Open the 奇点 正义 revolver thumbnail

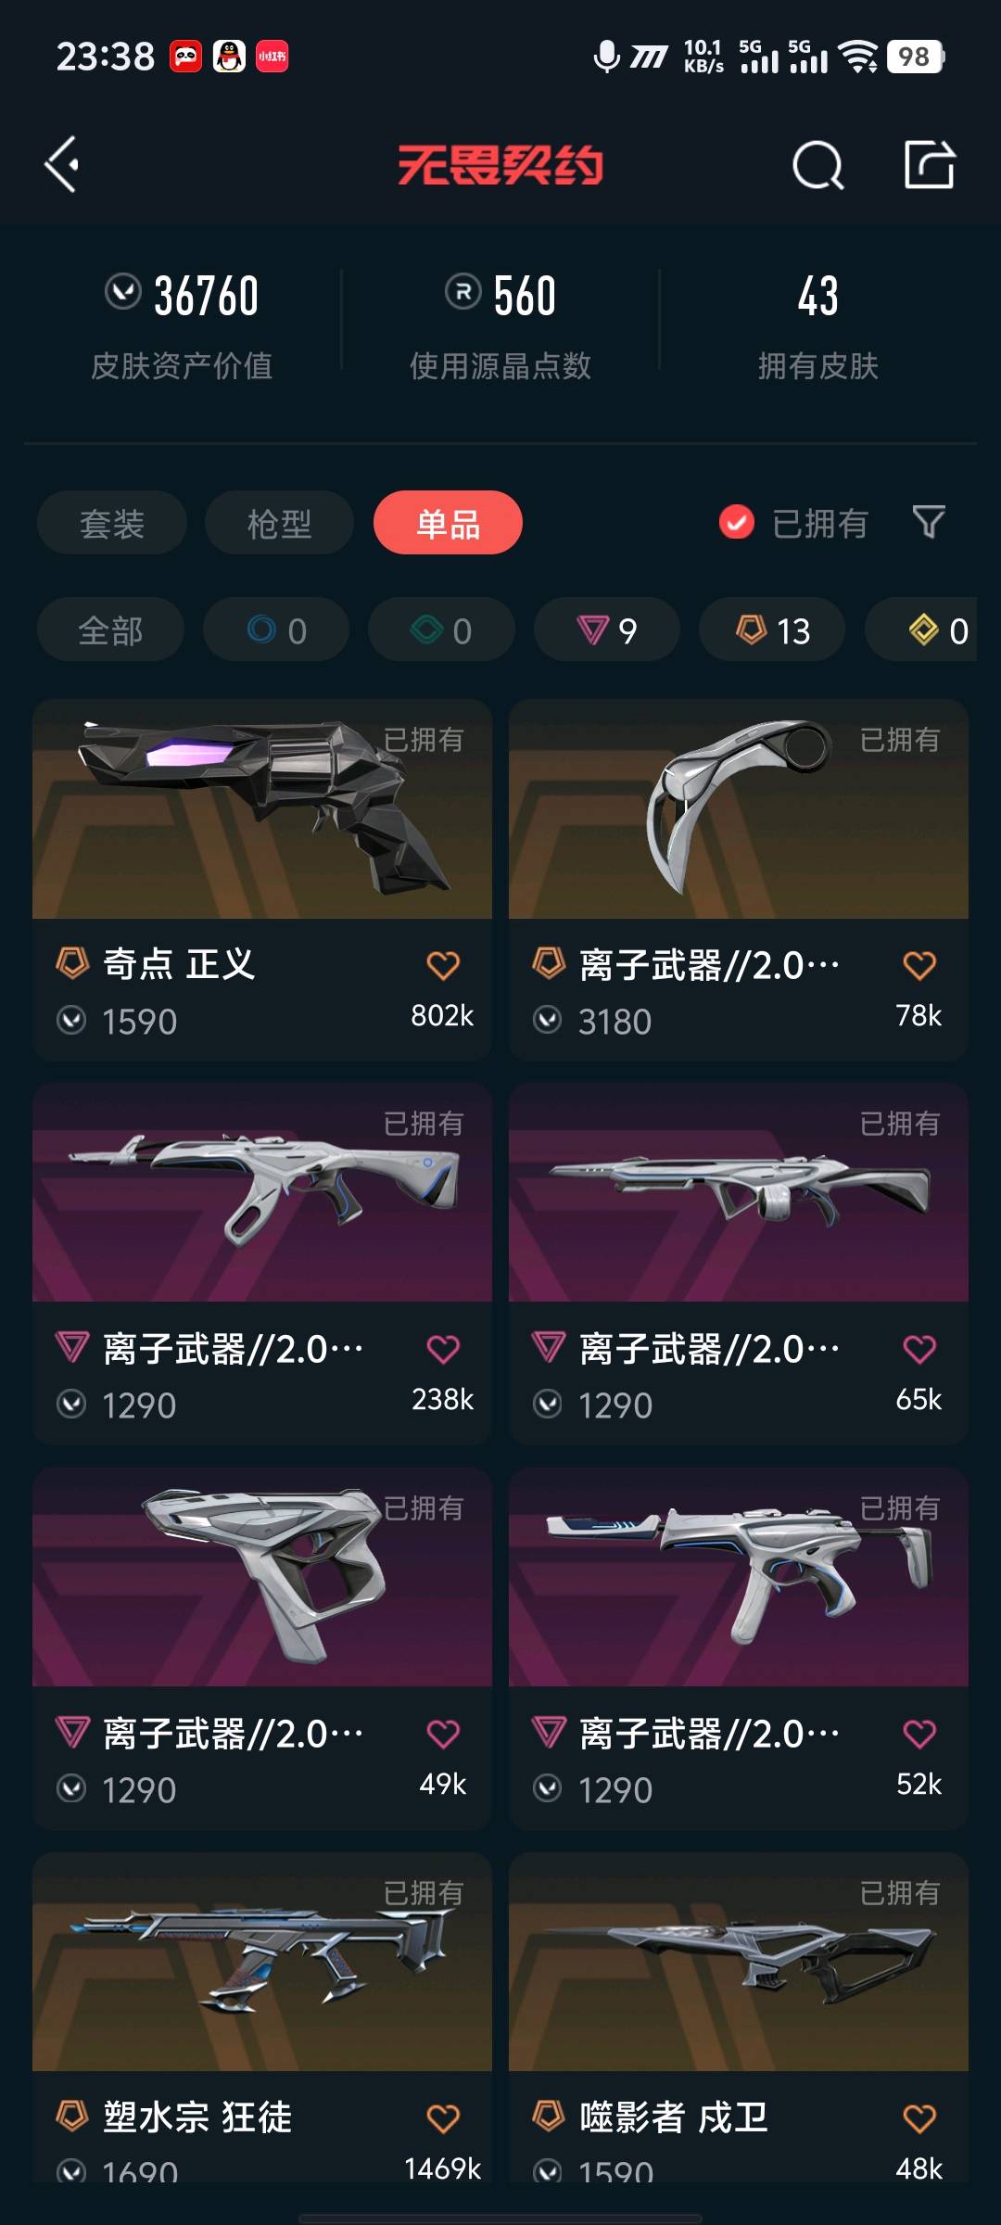[262, 808]
